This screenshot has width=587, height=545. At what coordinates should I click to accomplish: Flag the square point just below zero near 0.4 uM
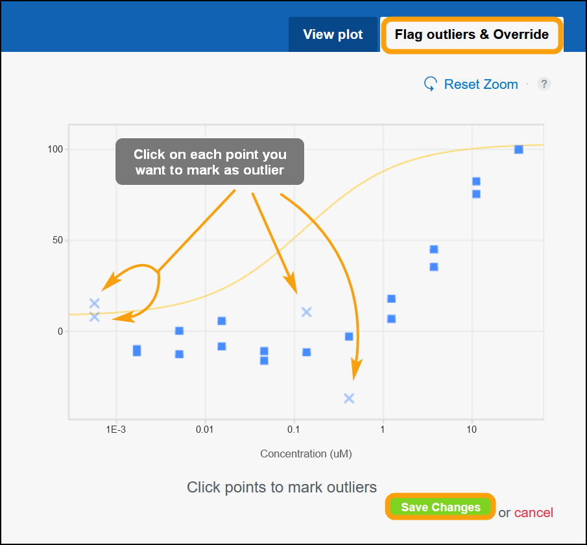(x=349, y=337)
